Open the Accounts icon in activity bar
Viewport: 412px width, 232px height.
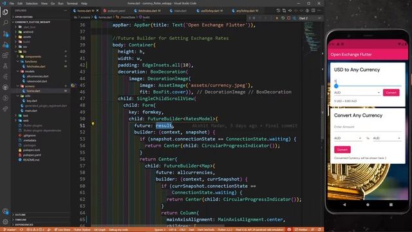coord(5,211)
